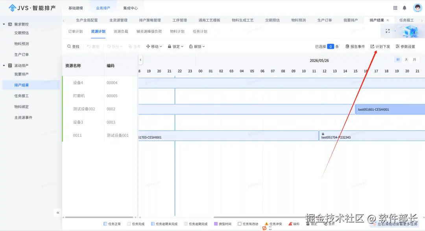The image size is (425, 231).
Task: Switch to the 任务计划 tab
Action: 200,31
